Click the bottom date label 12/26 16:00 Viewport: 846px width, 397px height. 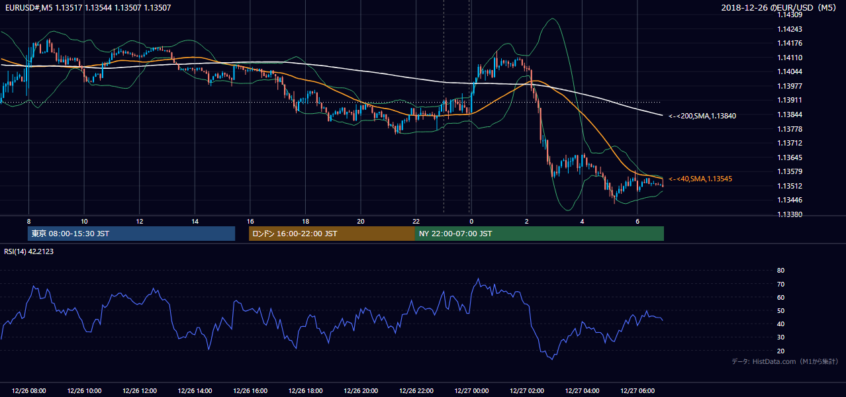(250, 391)
